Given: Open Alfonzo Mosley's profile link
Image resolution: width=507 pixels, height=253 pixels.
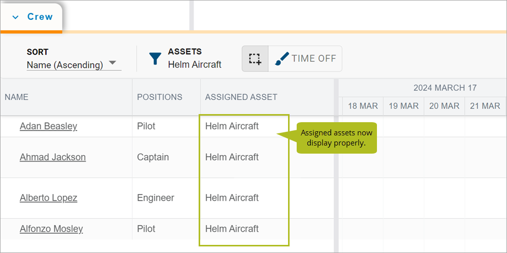Looking at the screenshot, I should pyautogui.click(x=51, y=229).
